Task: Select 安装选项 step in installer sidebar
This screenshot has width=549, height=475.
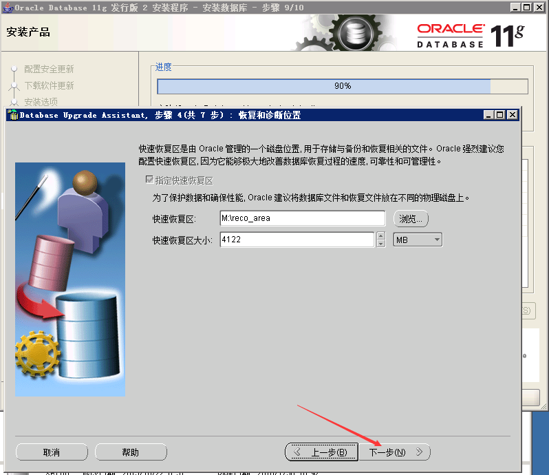Action: coord(41,102)
